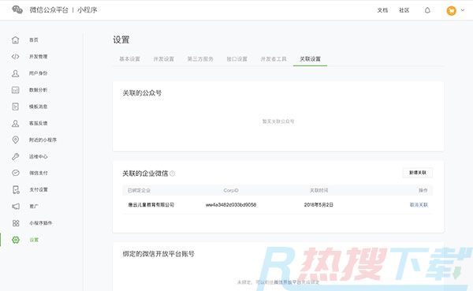
Task: Select the 用户身份 person icon
Action: click(x=16, y=73)
